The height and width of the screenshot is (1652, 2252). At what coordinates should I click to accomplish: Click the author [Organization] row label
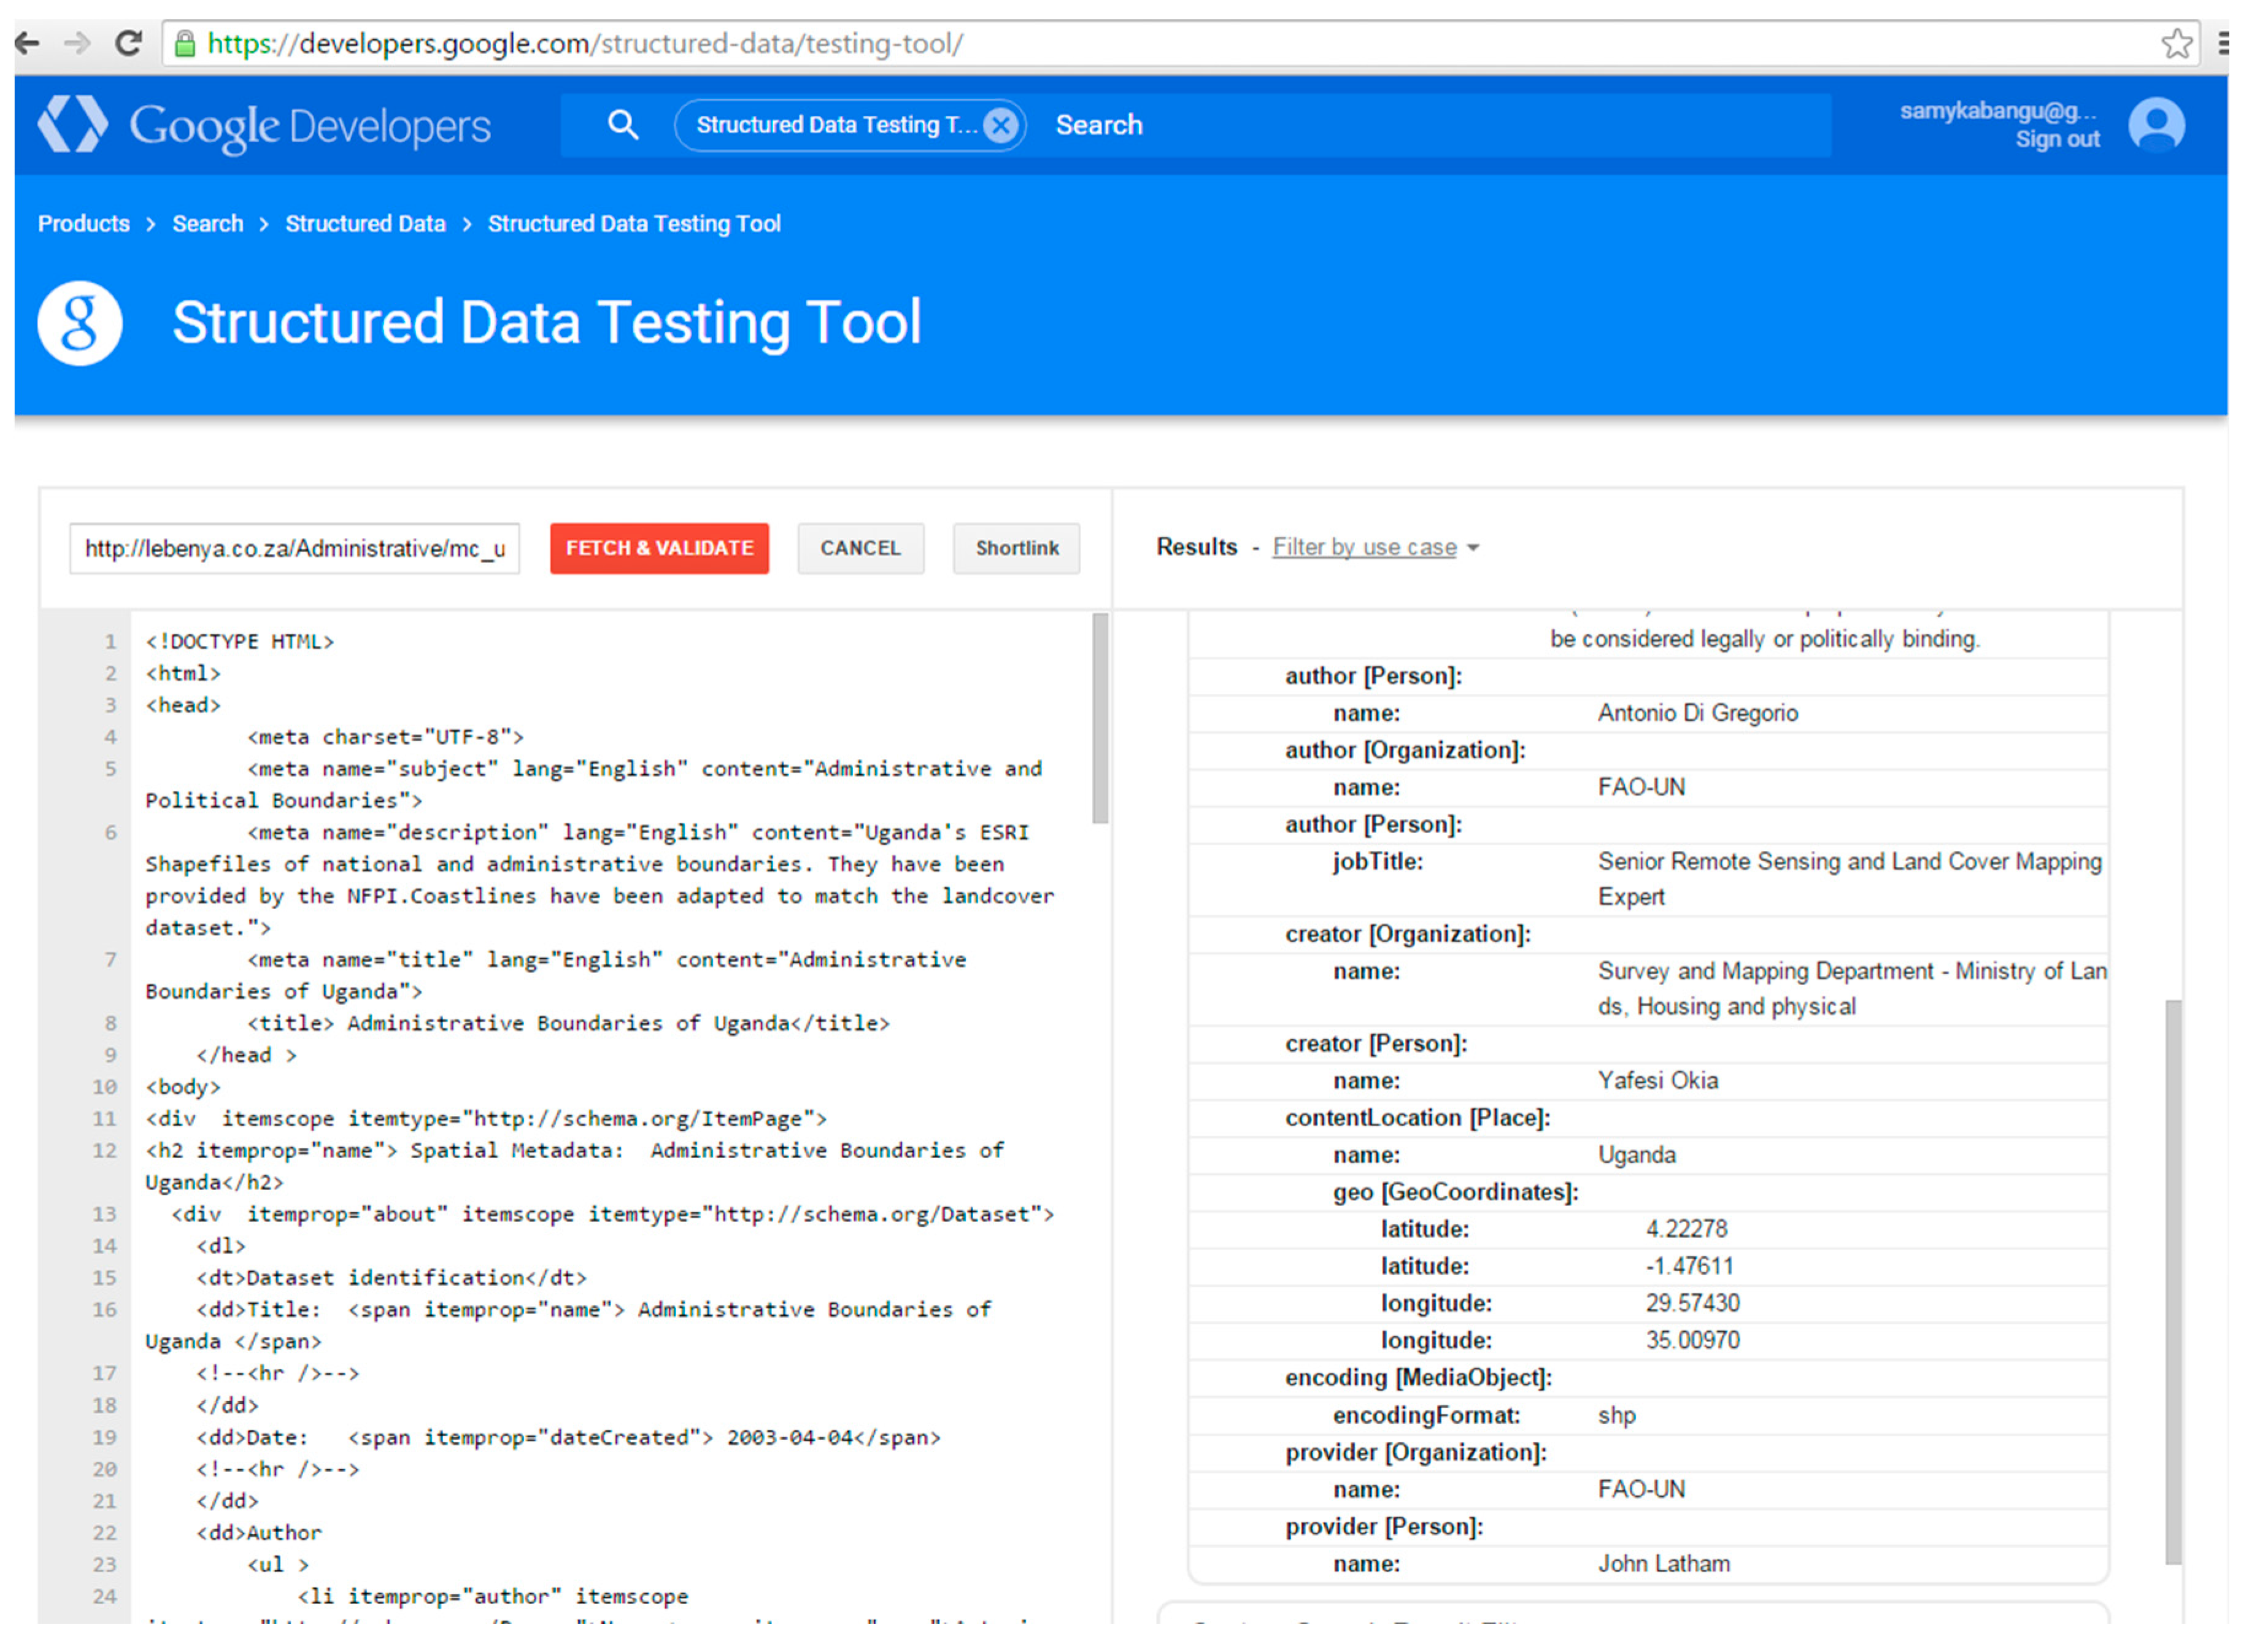tap(1405, 750)
